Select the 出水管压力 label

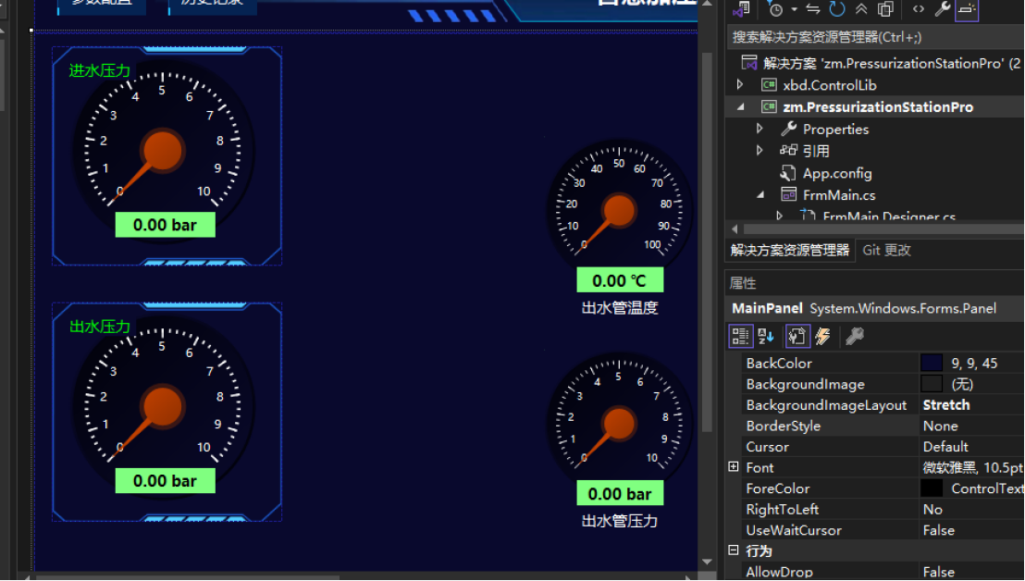tap(619, 521)
